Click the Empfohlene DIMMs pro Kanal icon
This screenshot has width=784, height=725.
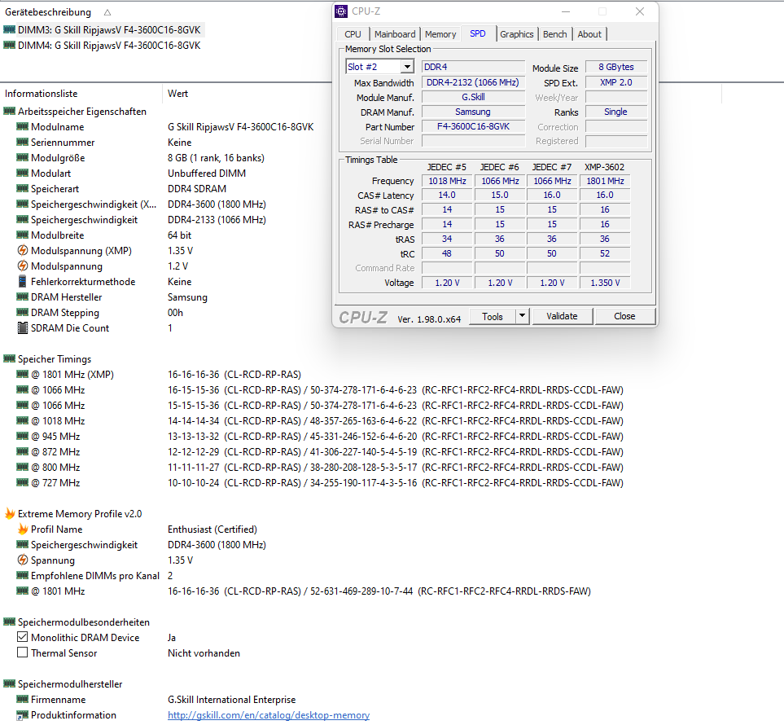22,575
